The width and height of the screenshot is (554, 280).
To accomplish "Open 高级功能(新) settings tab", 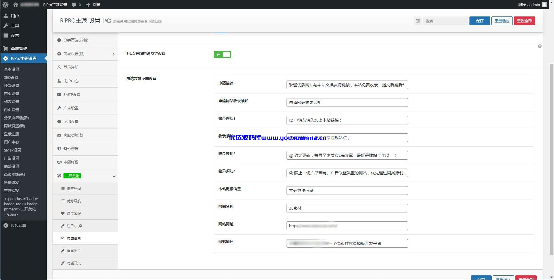I will 85,135.
